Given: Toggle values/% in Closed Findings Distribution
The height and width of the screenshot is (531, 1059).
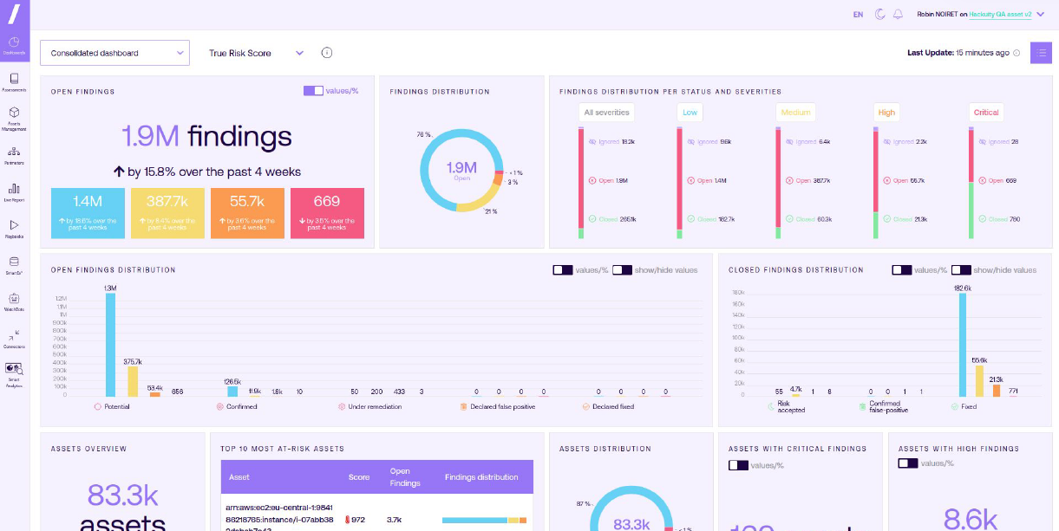Looking at the screenshot, I should 902,270.
